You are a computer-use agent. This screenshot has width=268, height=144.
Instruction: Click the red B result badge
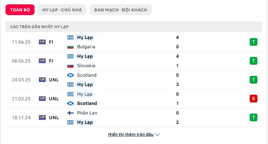point(254,99)
